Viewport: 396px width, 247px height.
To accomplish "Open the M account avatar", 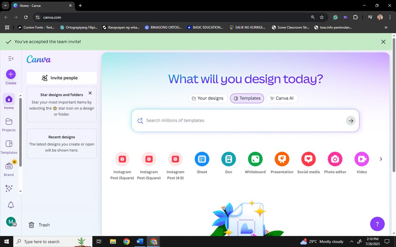I will [11, 222].
